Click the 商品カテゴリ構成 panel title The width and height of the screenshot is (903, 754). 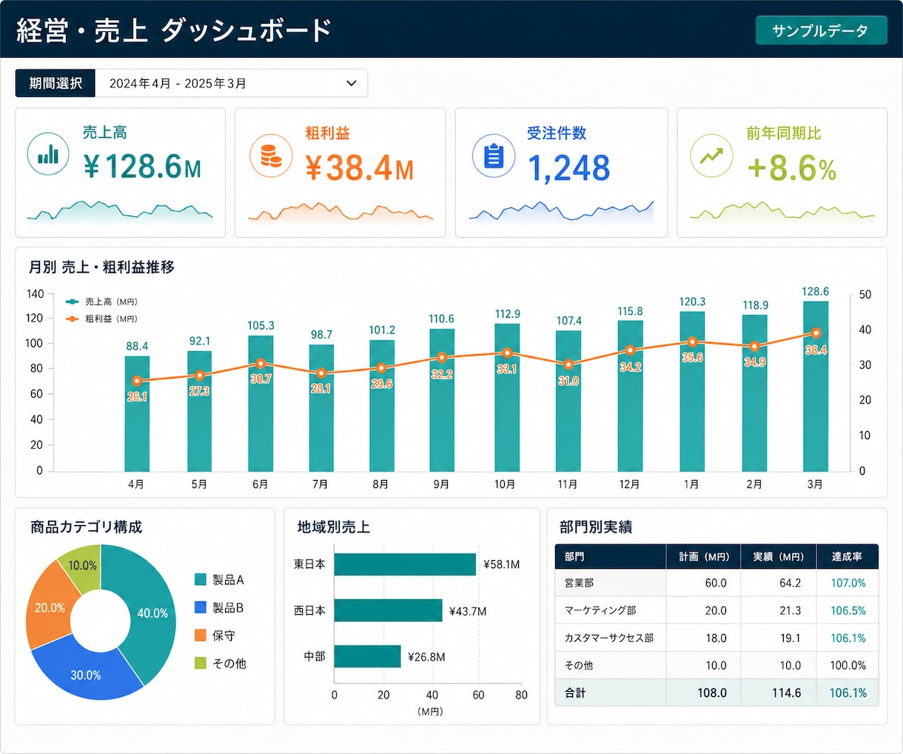point(86,527)
